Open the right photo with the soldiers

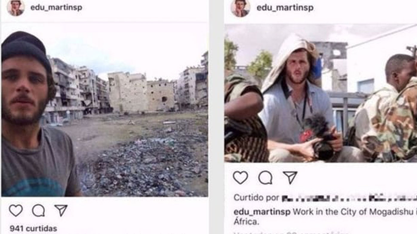click(x=321, y=93)
